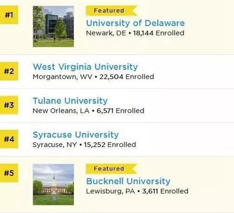The height and width of the screenshot is (213, 234).
Task: Click the Newark, DE 18,144 Enrolled text
Action: tap(135, 33)
